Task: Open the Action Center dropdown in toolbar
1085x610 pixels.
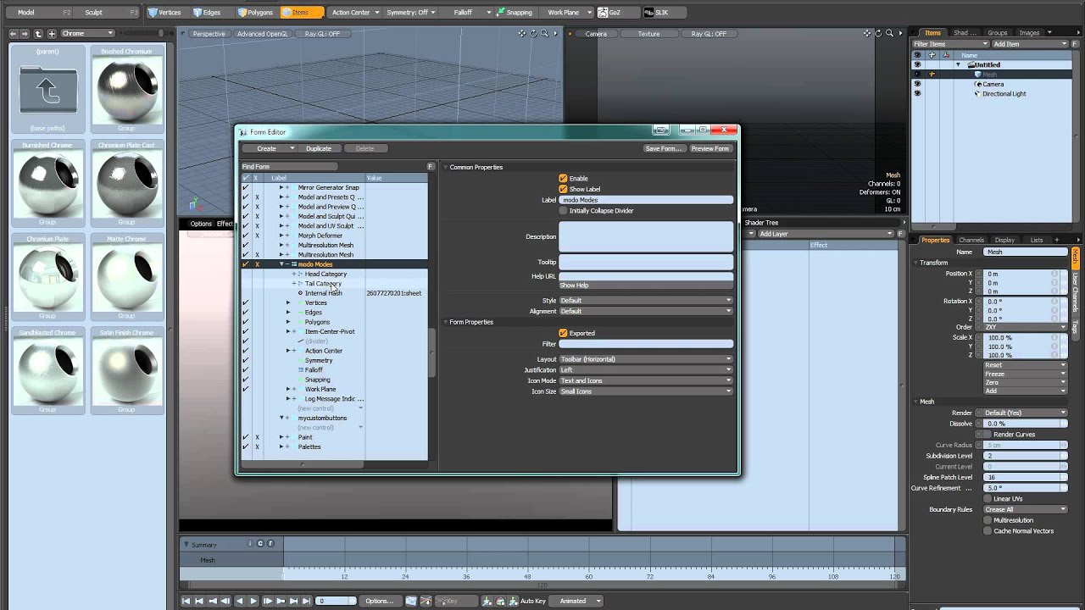Action: click(354, 12)
